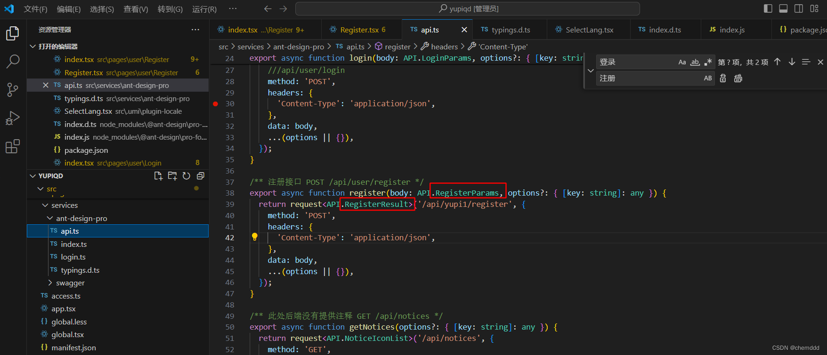Switch to the Register.tsx tab
This screenshot has height=355, width=827.
362,30
